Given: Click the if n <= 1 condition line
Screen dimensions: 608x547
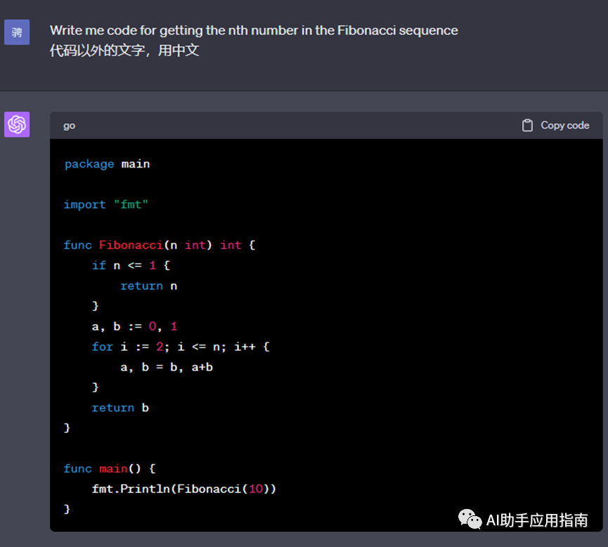Looking at the screenshot, I should coord(131,266).
